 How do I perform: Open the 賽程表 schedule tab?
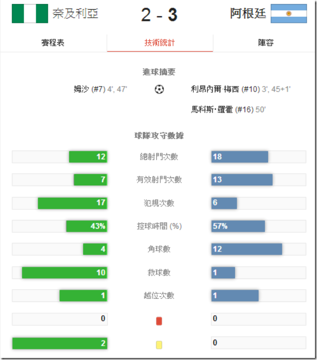(x=53, y=43)
